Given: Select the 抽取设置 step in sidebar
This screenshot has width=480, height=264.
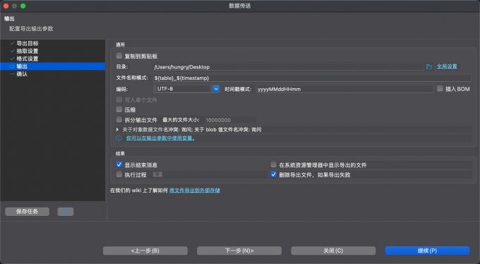Looking at the screenshot, I should click(53, 51).
